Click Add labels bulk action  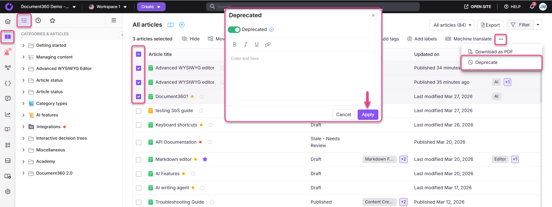(422, 39)
